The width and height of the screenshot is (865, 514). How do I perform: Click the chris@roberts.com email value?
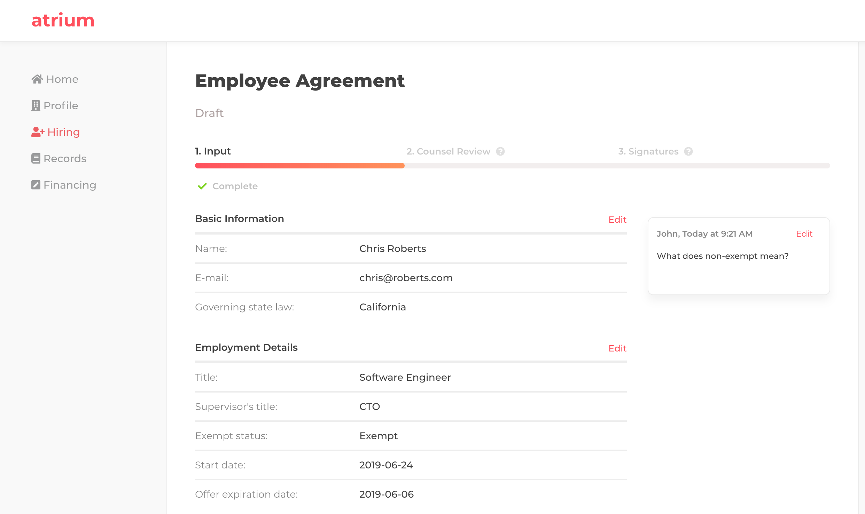click(x=406, y=278)
